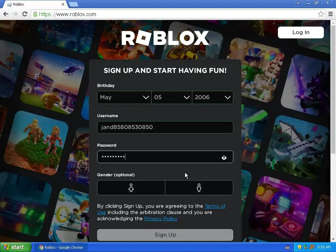Click the Username input field
This screenshot has width=336, height=252.
165,127
